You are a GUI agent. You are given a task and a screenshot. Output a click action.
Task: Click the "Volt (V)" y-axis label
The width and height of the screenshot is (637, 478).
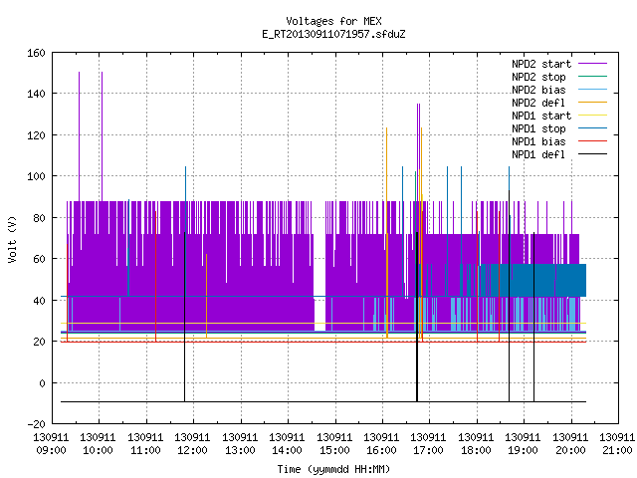[12, 239]
